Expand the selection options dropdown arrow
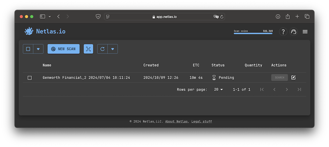 (x=38, y=49)
